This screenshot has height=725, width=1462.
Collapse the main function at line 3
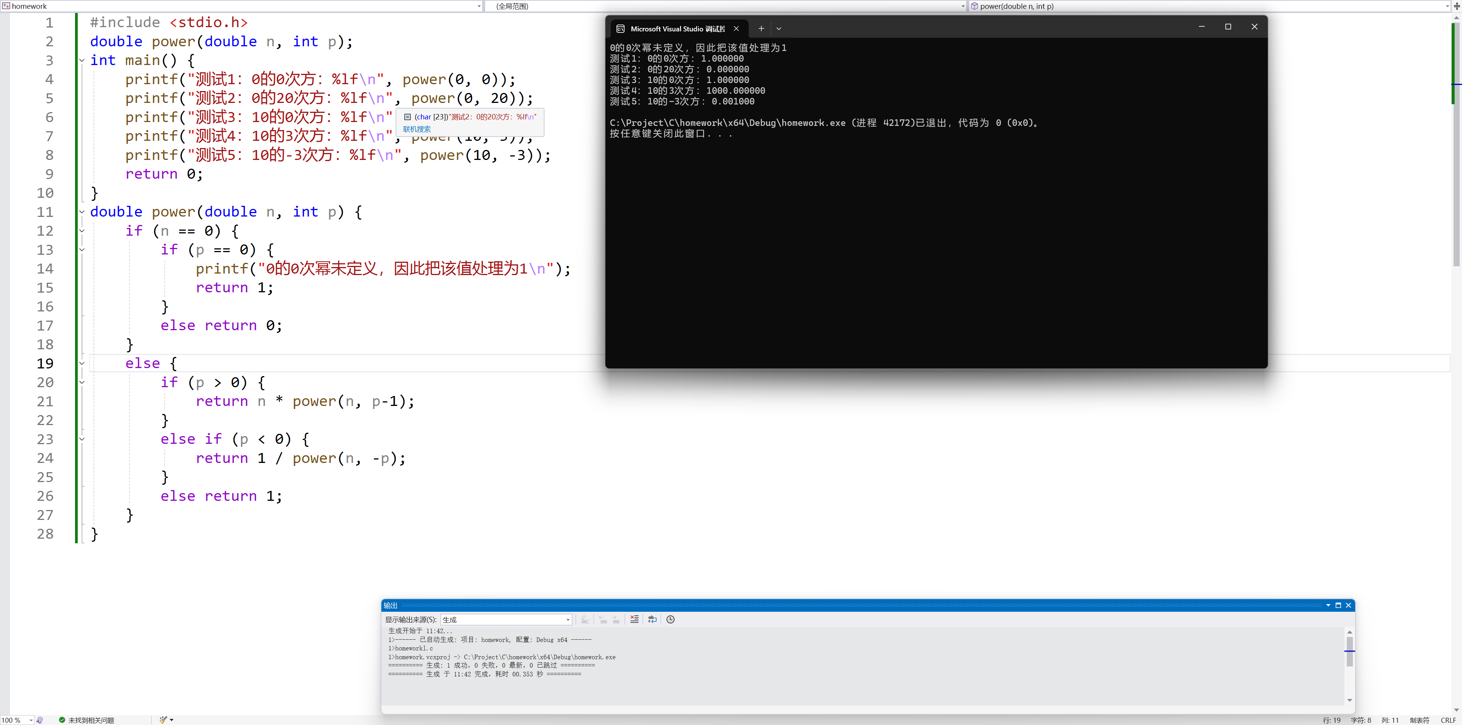(x=82, y=60)
